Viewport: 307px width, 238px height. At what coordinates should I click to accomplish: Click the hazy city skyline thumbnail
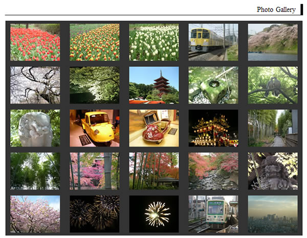coord(272,214)
